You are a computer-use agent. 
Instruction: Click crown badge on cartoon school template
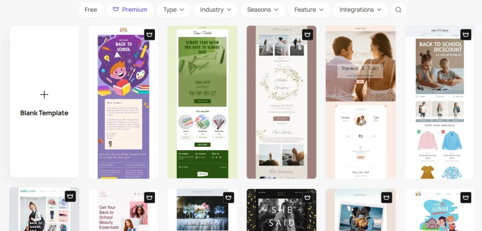click(466, 198)
